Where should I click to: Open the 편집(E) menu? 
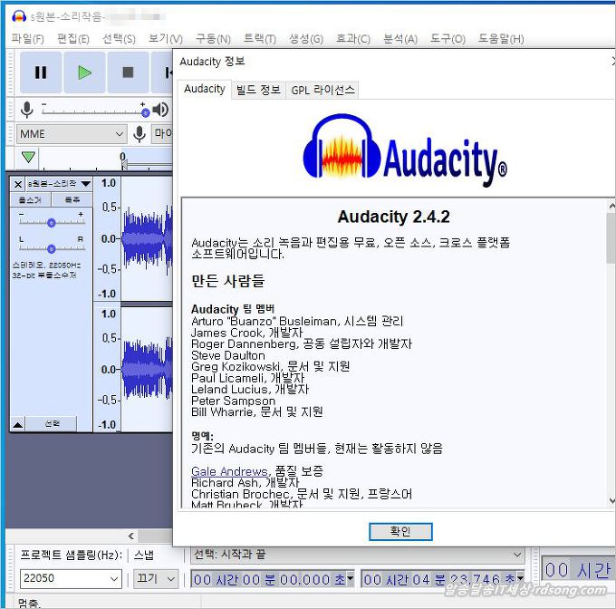click(73, 38)
